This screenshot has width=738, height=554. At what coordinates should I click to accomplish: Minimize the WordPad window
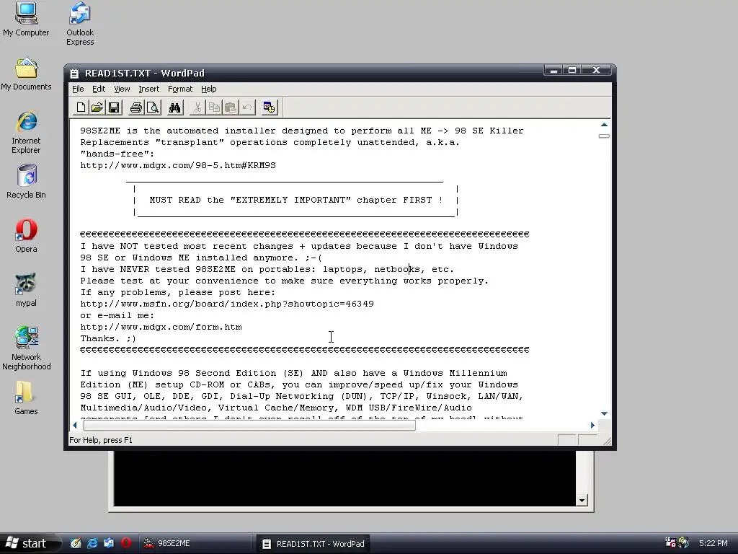point(554,70)
